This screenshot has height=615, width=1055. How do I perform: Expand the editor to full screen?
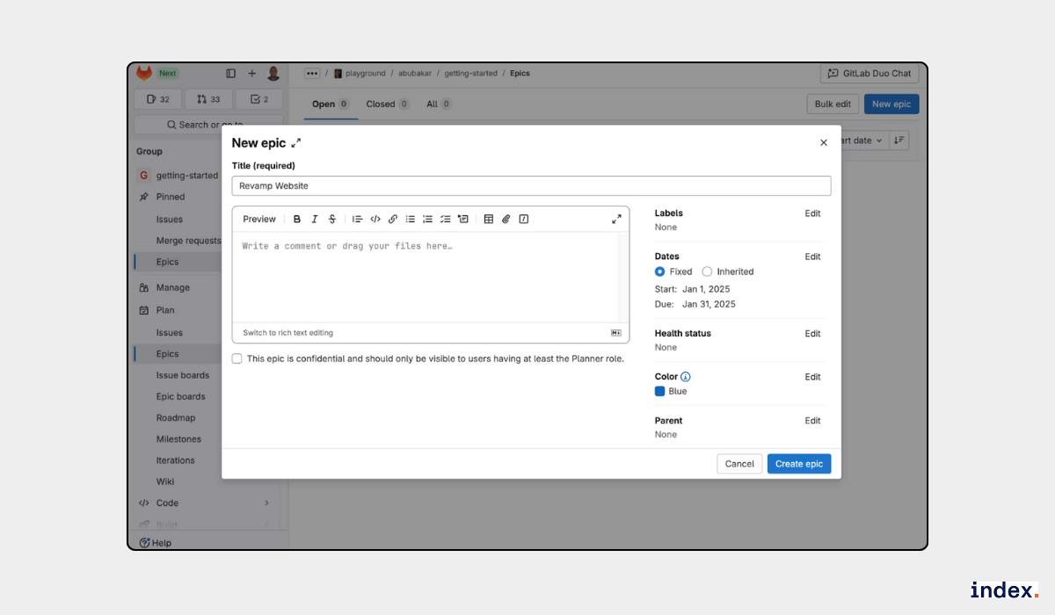coord(616,220)
